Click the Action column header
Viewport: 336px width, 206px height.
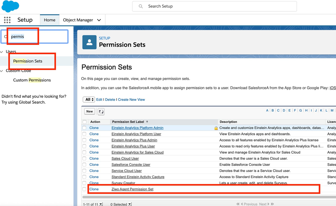(95, 122)
